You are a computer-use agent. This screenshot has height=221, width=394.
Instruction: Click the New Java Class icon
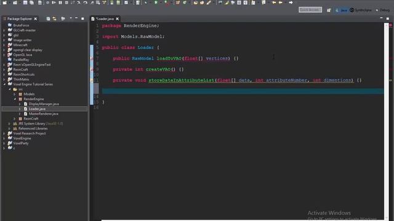[185, 2]
